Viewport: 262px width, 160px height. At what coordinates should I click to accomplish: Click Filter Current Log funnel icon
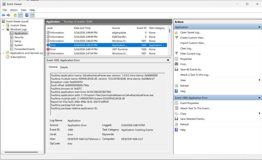coord(176,53)
